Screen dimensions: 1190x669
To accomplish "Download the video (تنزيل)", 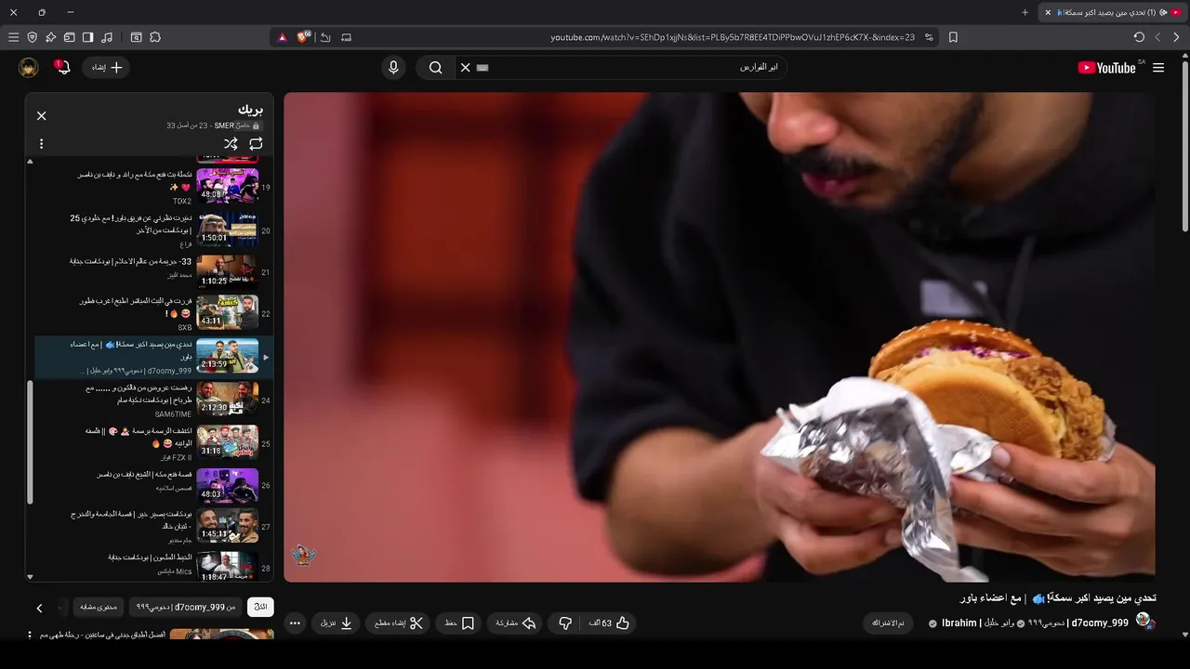I will (337, 623).
